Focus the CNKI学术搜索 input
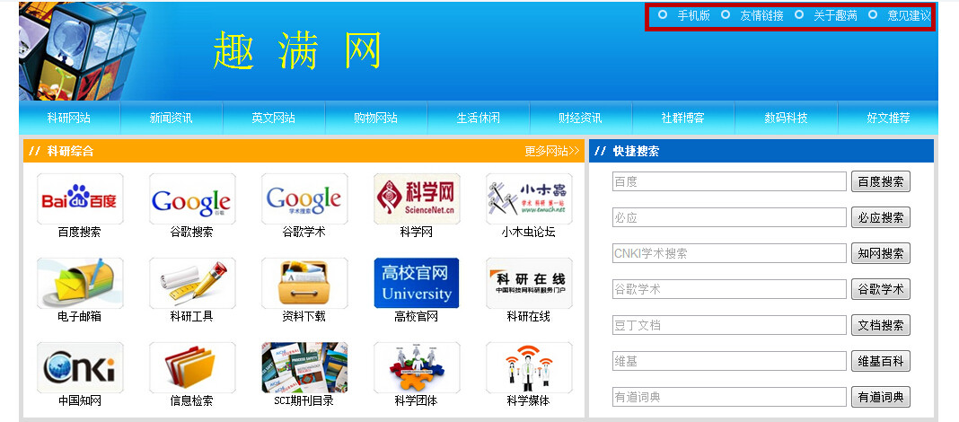Image resolution: width=959 pixels, height=422 pixels. (x=729, y=253)
